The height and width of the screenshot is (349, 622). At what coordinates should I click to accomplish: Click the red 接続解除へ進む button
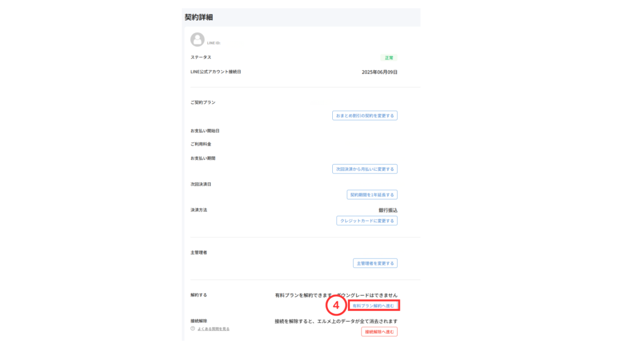[380, 332]
